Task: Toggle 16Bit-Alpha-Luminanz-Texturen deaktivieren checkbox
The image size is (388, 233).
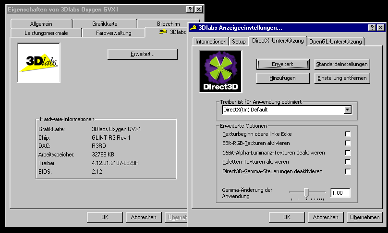Action: pos(348,153)
